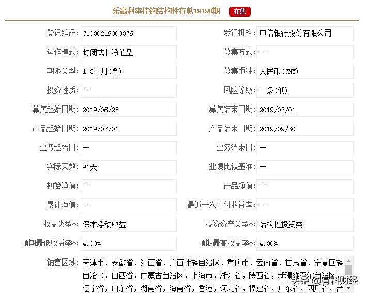Click 产品结束日期 field 2019/09/30

click(x=305, y=129)
